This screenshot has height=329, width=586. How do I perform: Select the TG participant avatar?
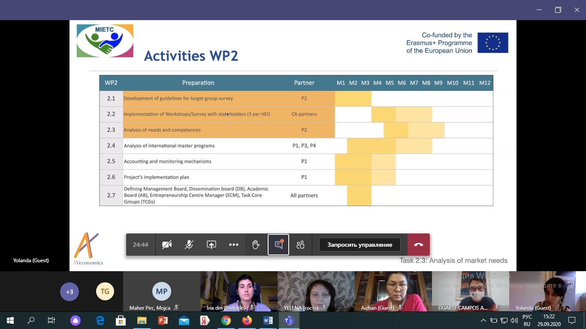point(105,292)
